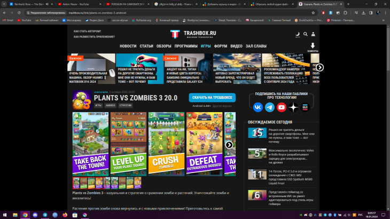This screenshot has height=219, width=390.
Task: Show more bookmarks with double chevron
Action: [x=383, y=20]
